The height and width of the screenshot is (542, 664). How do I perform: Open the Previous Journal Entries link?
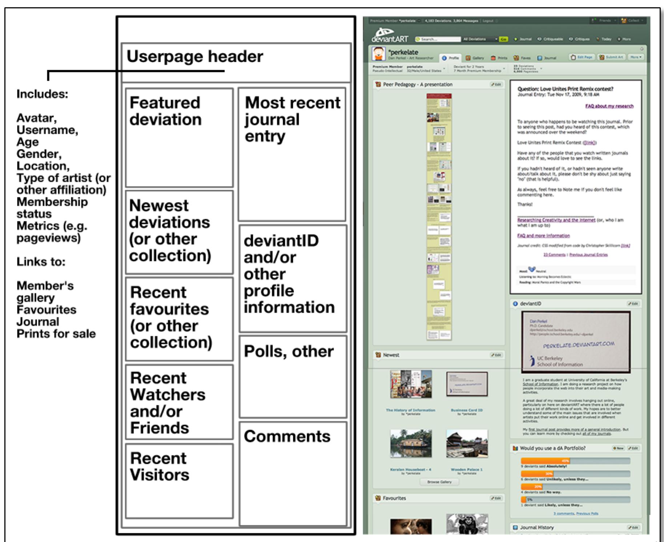589,255
